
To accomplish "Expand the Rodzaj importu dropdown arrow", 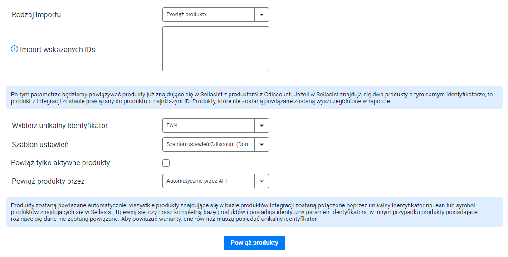I will [261, 14].
